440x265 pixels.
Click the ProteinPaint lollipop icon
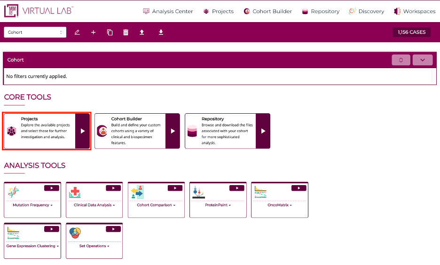198,192
